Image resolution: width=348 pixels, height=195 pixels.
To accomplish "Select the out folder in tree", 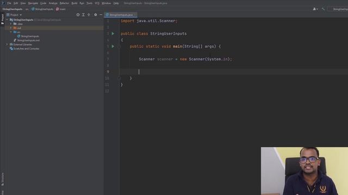I will [x=17, y=28].
